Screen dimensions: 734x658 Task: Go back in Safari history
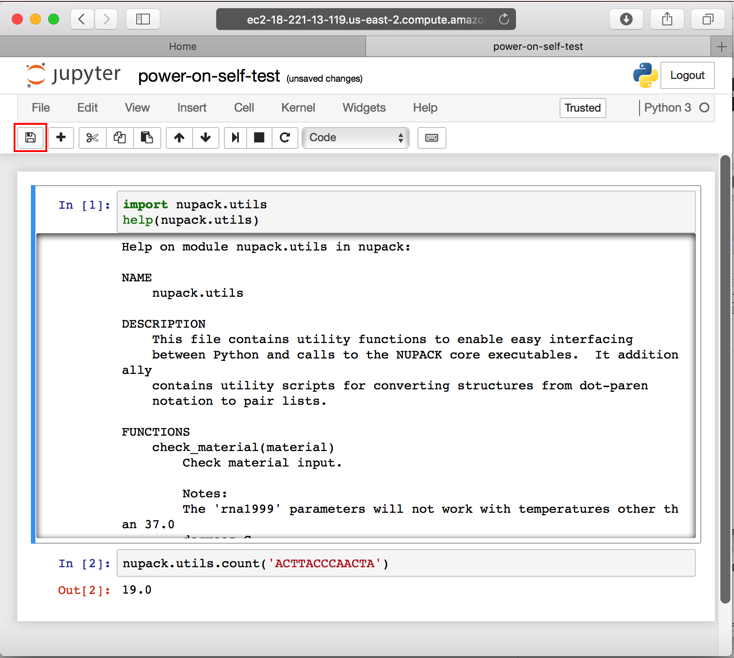[x=82, y=19]
